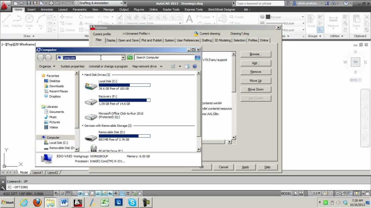371x208 pixels.
Task: Collapse Devices with Removable Storage group
Action: click(x=83, y=126)
